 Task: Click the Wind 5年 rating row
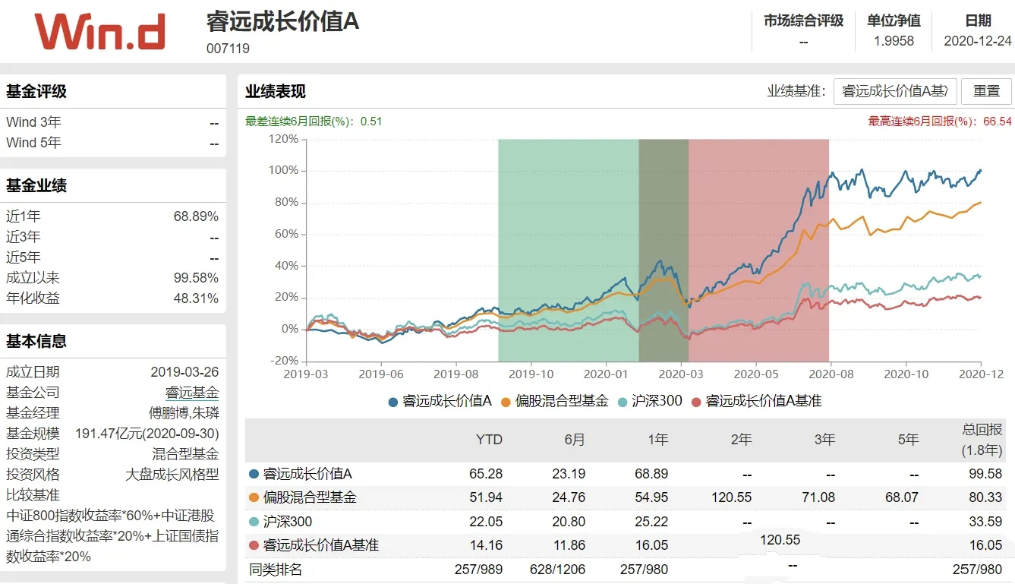point(112,143)
